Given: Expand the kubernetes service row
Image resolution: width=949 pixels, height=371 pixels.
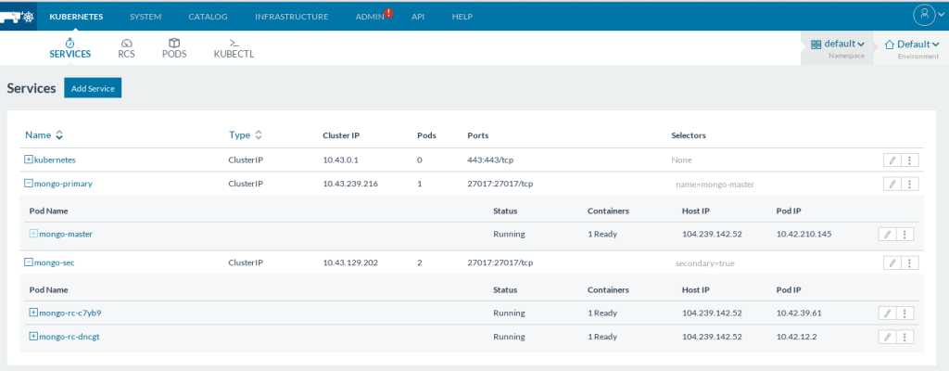Looking at the screenshot, I should [29, 160].
